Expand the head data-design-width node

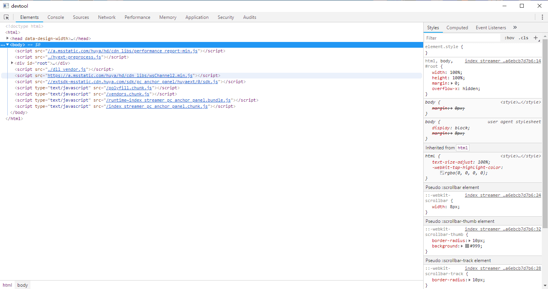(x=8, y=38)
